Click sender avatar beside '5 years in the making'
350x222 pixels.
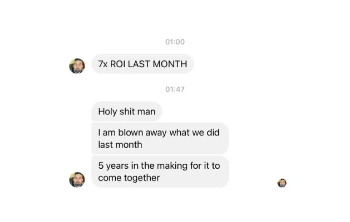[77, 180]
